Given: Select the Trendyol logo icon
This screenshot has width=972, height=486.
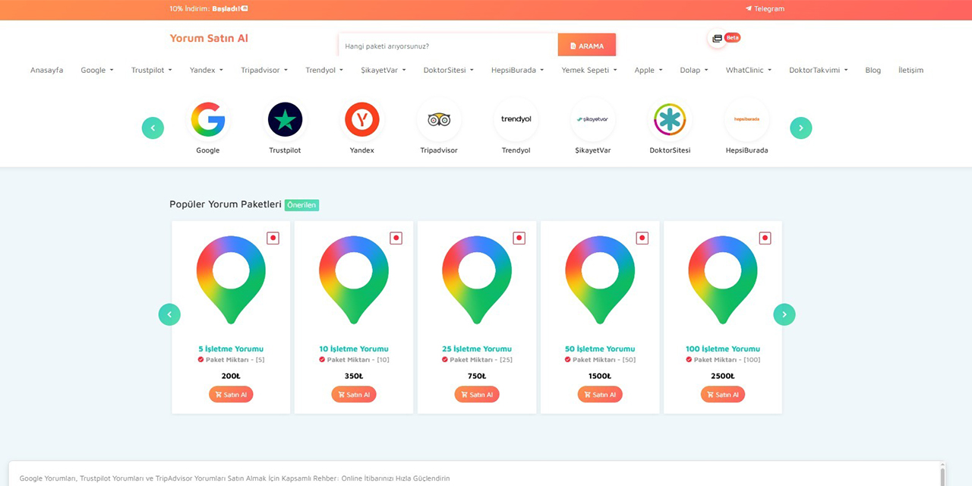Looking at the screenshot, I should pyautogui.click(x=516, y=119).
